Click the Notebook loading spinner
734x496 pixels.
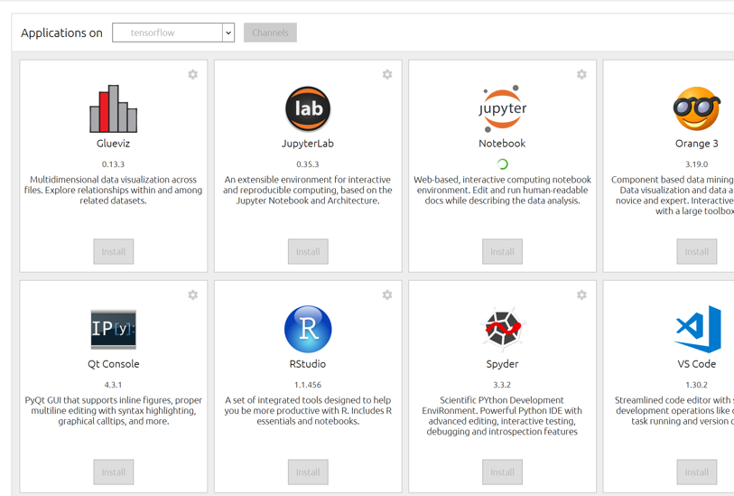502,164
